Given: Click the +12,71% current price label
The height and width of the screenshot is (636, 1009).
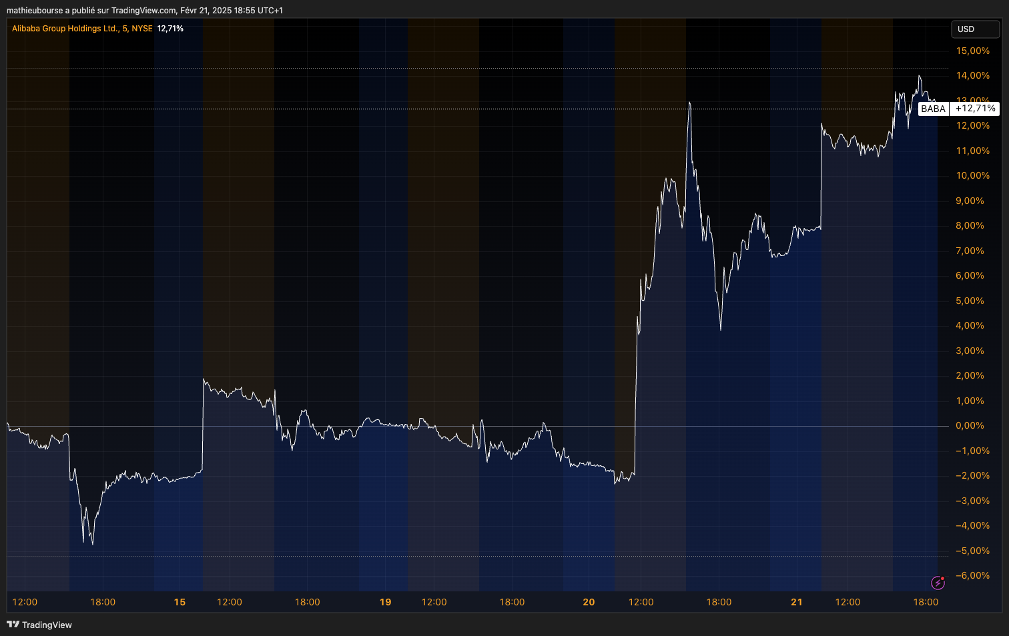Looking at the screenshot, I should point(975,109).
